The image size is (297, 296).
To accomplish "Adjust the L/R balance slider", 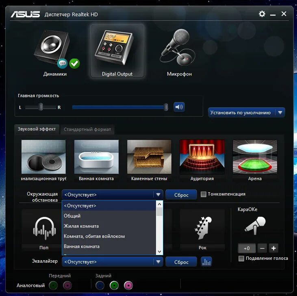I will 41,107.
